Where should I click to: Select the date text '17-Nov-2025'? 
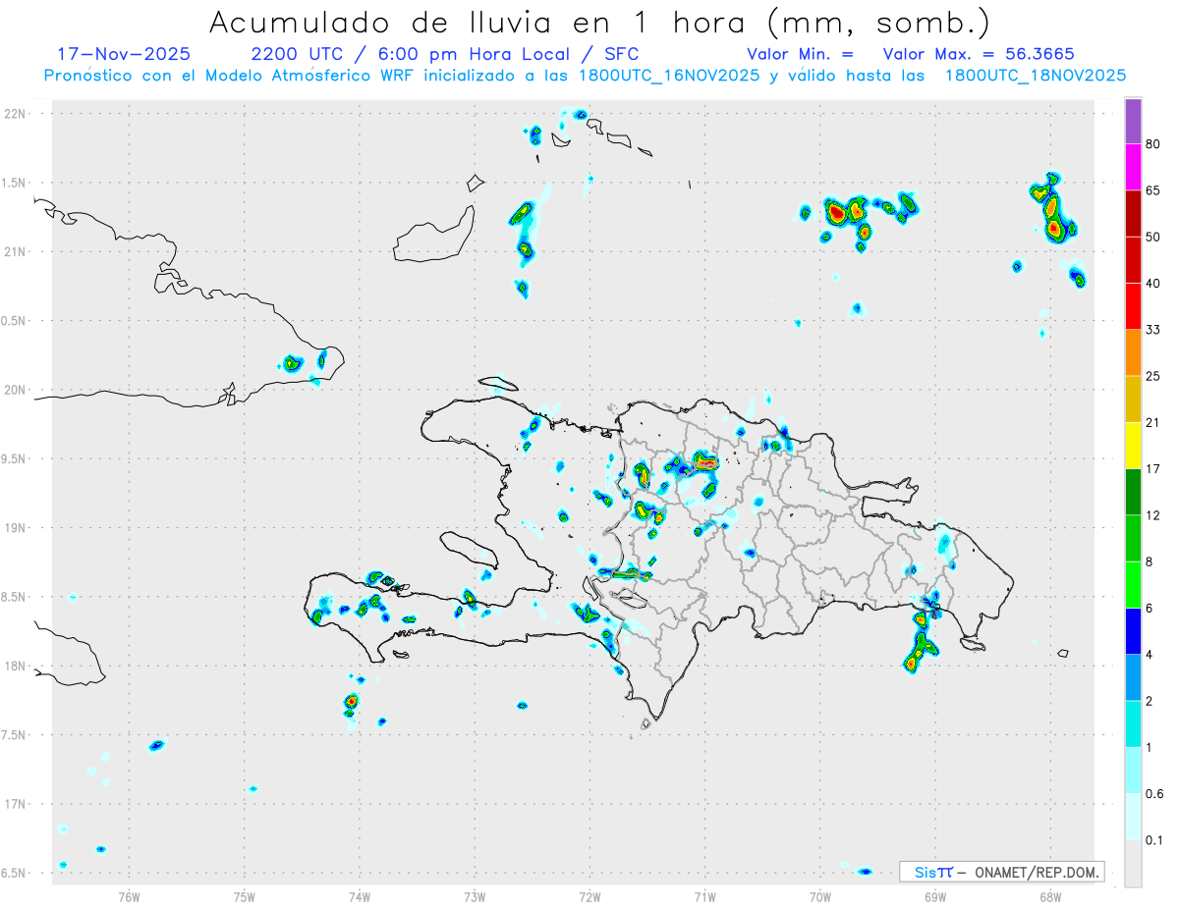pyautogui.click(x=125, y=53)
